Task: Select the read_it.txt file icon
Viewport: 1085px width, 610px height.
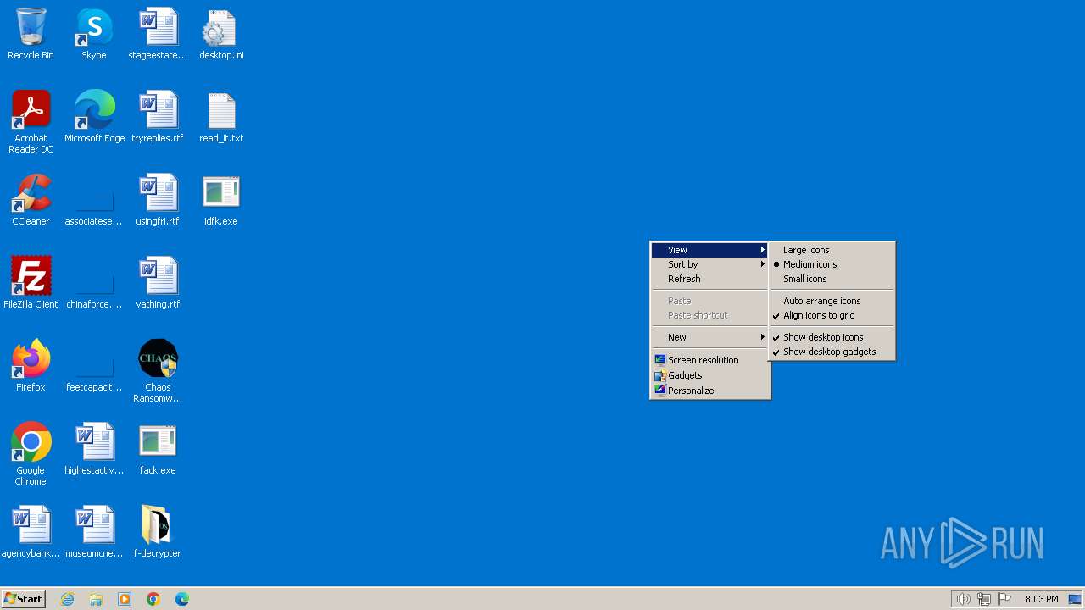Action: 221,118
